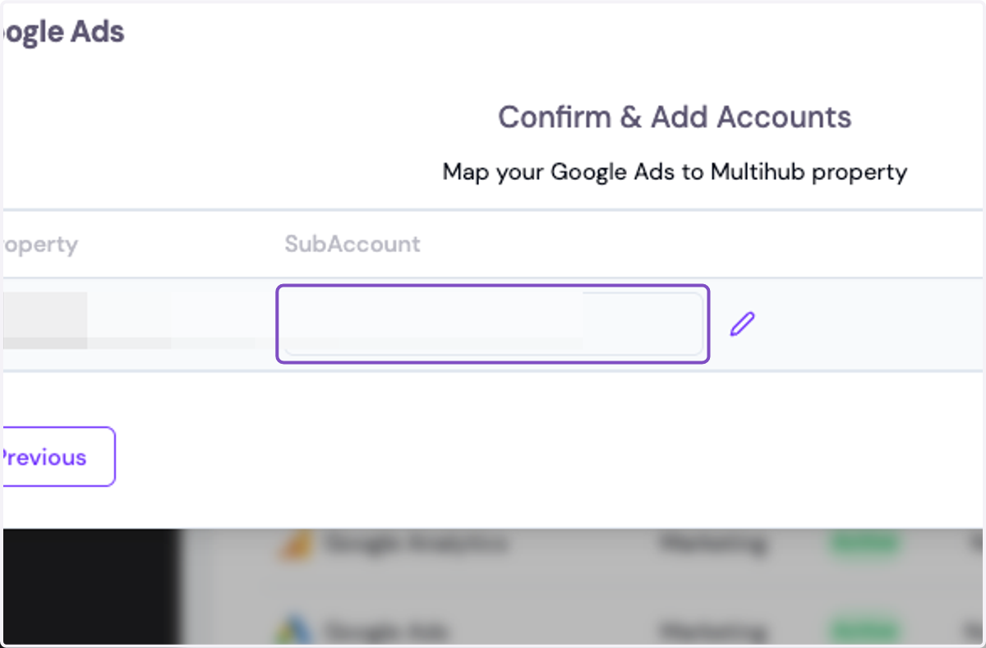Click the Confirm & Add Accounts heading
The width and height of the screenshot is (986, 648).
[675, 117]
